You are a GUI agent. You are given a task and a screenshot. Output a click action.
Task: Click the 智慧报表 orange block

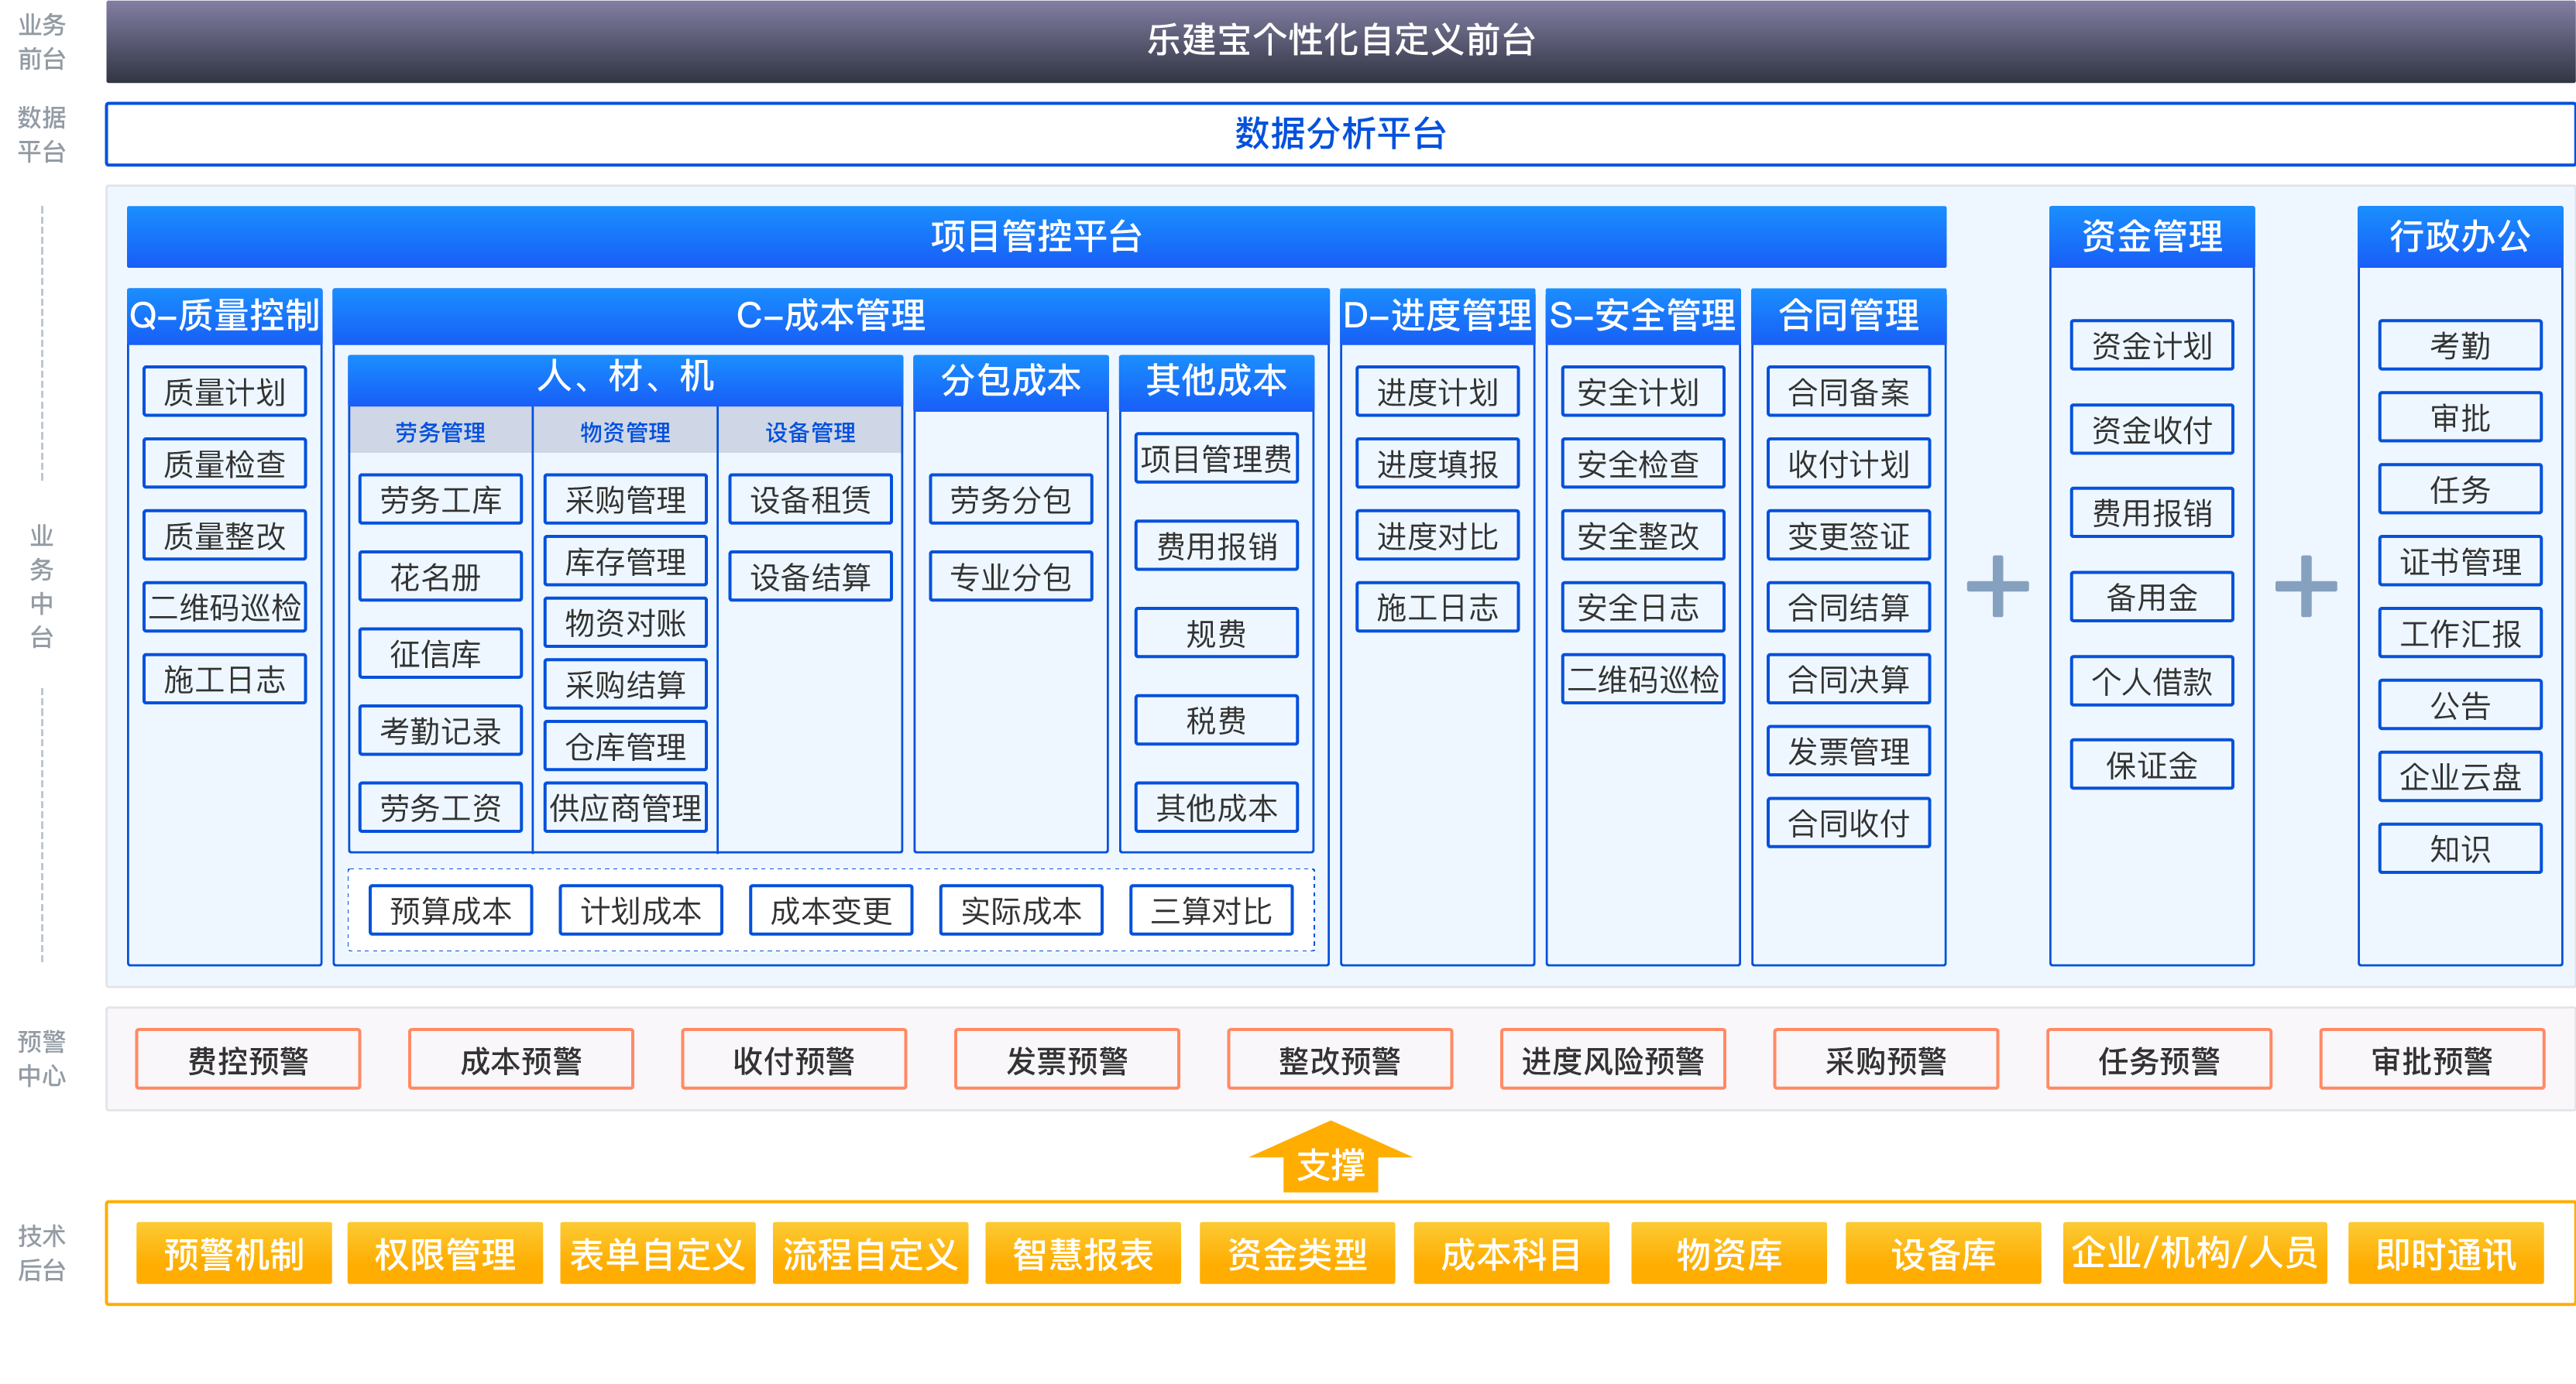coord(1083,1253)
